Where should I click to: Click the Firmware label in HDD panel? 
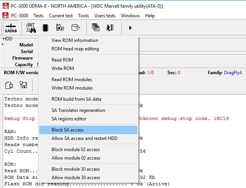click(x=23, y=58)
